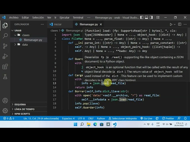Open Manage gear icon
This screenshot has width=190, height=142.
(x=5, y=111)
